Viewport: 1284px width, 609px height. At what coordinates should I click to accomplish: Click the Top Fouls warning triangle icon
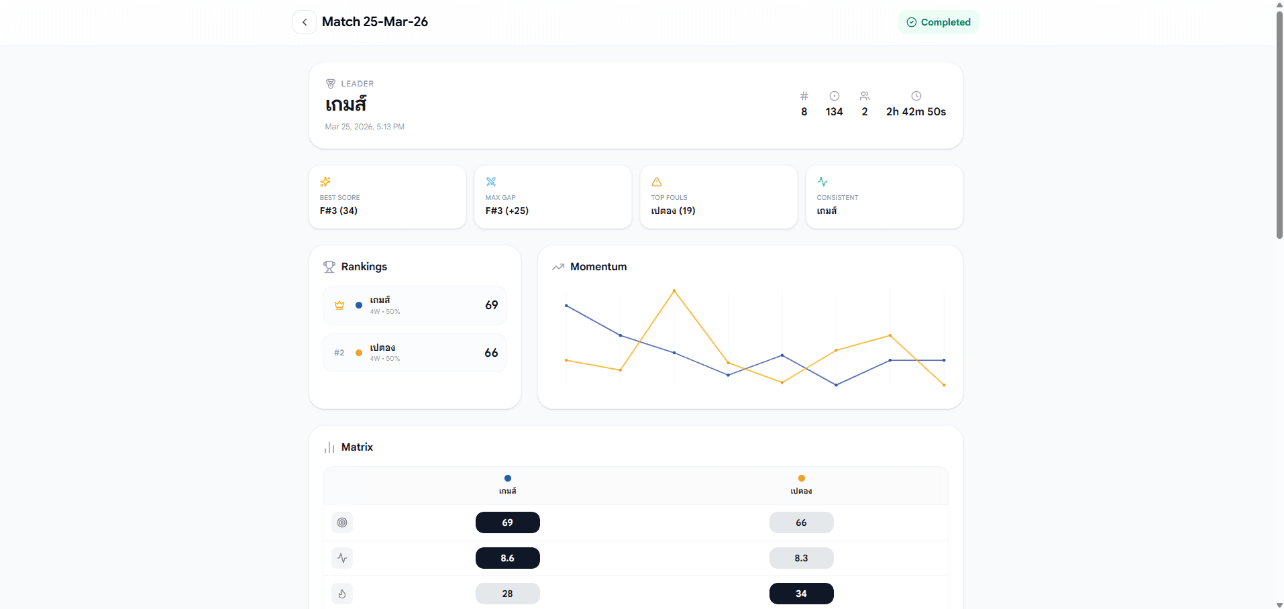[x=657, y=182]
